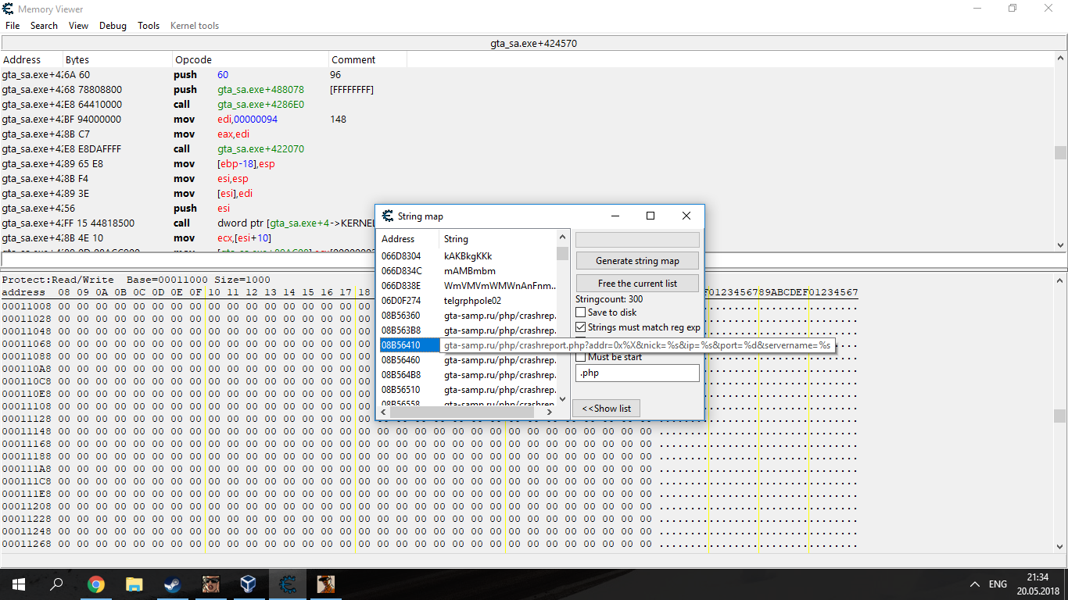Select string row 066D834C mAMBmbm

coord(467,270)
